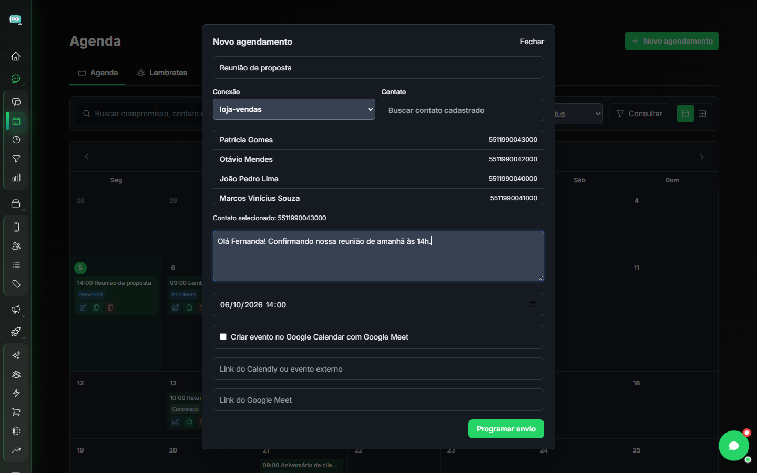
Task: Select contact Otávio Mendes
Action: point(378,159)
